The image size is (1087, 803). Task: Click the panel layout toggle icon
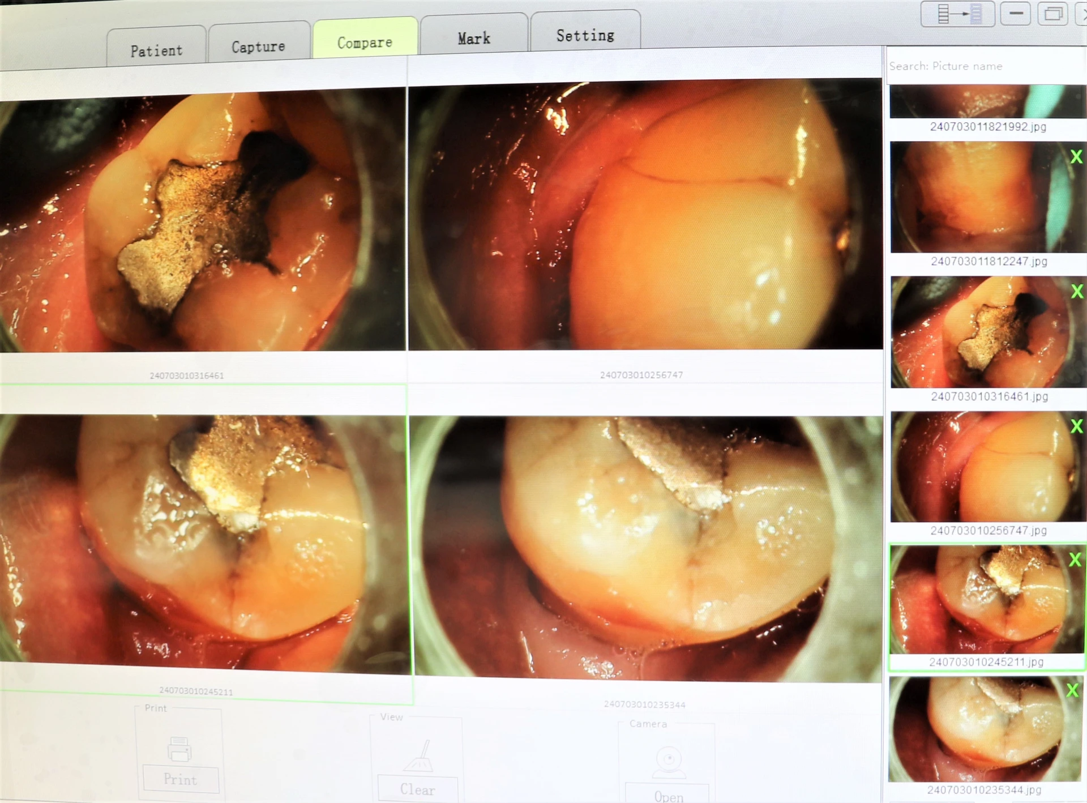coord(957,14)
